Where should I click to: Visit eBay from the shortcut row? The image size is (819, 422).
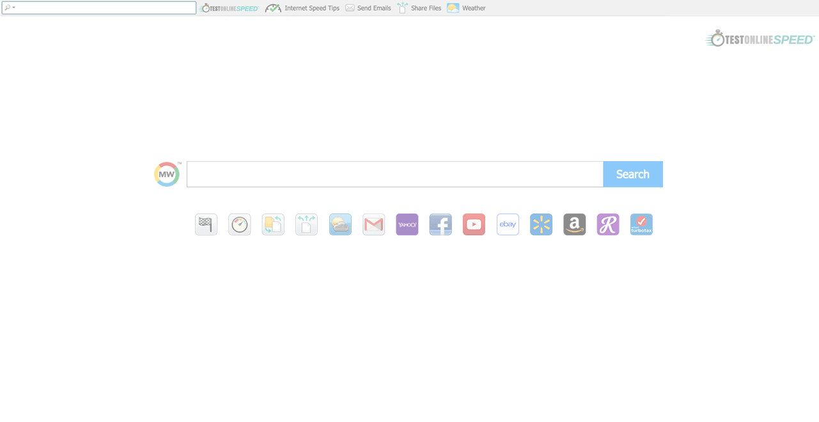pyautogui.click(x=508, y=224)
